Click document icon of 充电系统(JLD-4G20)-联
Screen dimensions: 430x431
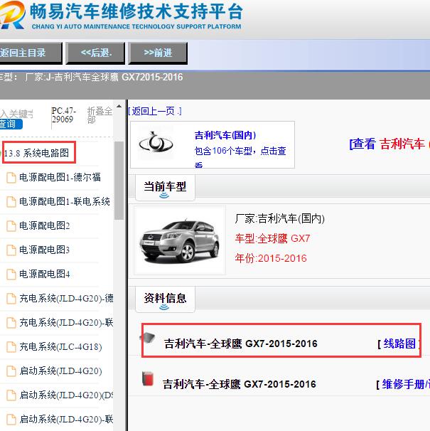click(x=11, y=323)
